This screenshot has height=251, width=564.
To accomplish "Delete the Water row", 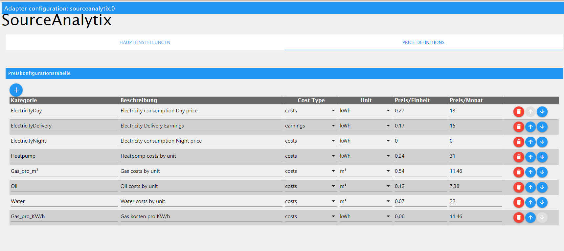I will pyautogui.click(x=519, y=202).
